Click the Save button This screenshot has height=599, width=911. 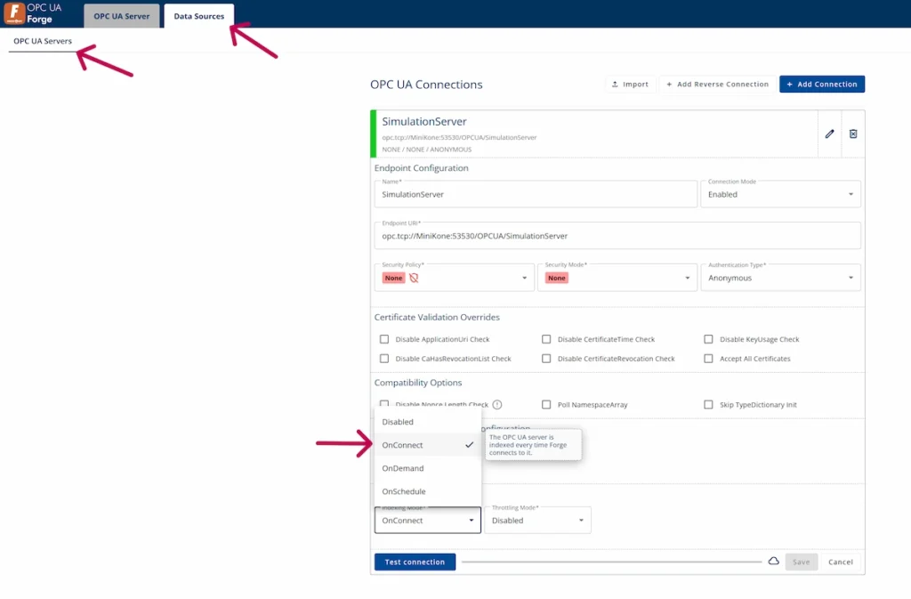click(802, 562)
